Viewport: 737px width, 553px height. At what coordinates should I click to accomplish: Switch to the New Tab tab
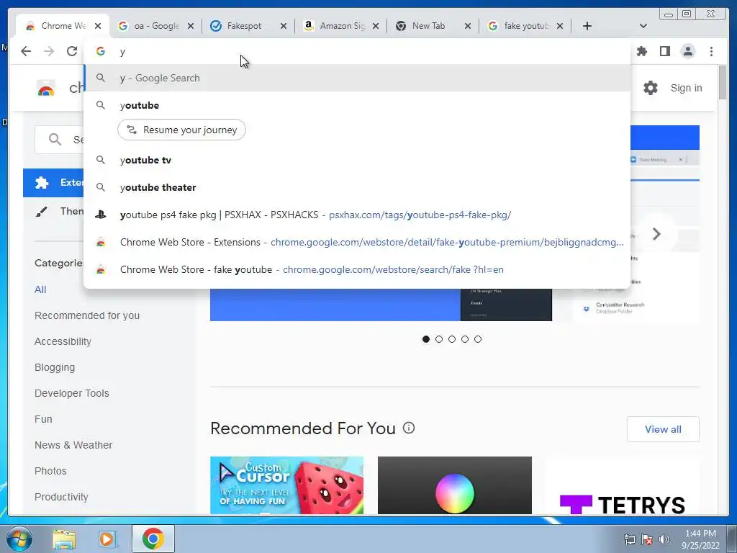pyautogui.click(x=432, y=26)
